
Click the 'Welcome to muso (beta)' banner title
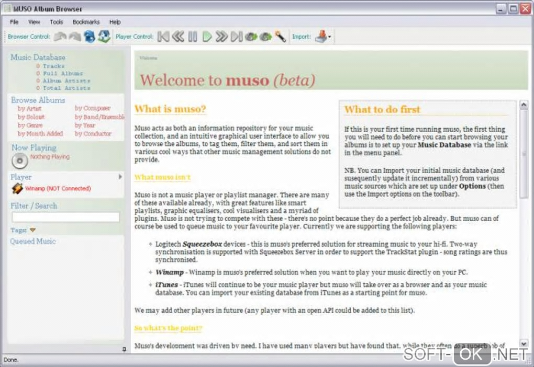point(228,81)
